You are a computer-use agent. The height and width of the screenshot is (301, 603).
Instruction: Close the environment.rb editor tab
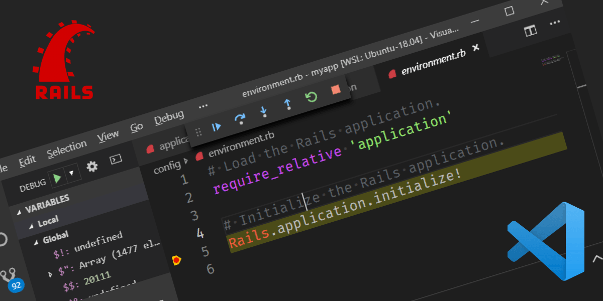(476, 48)
